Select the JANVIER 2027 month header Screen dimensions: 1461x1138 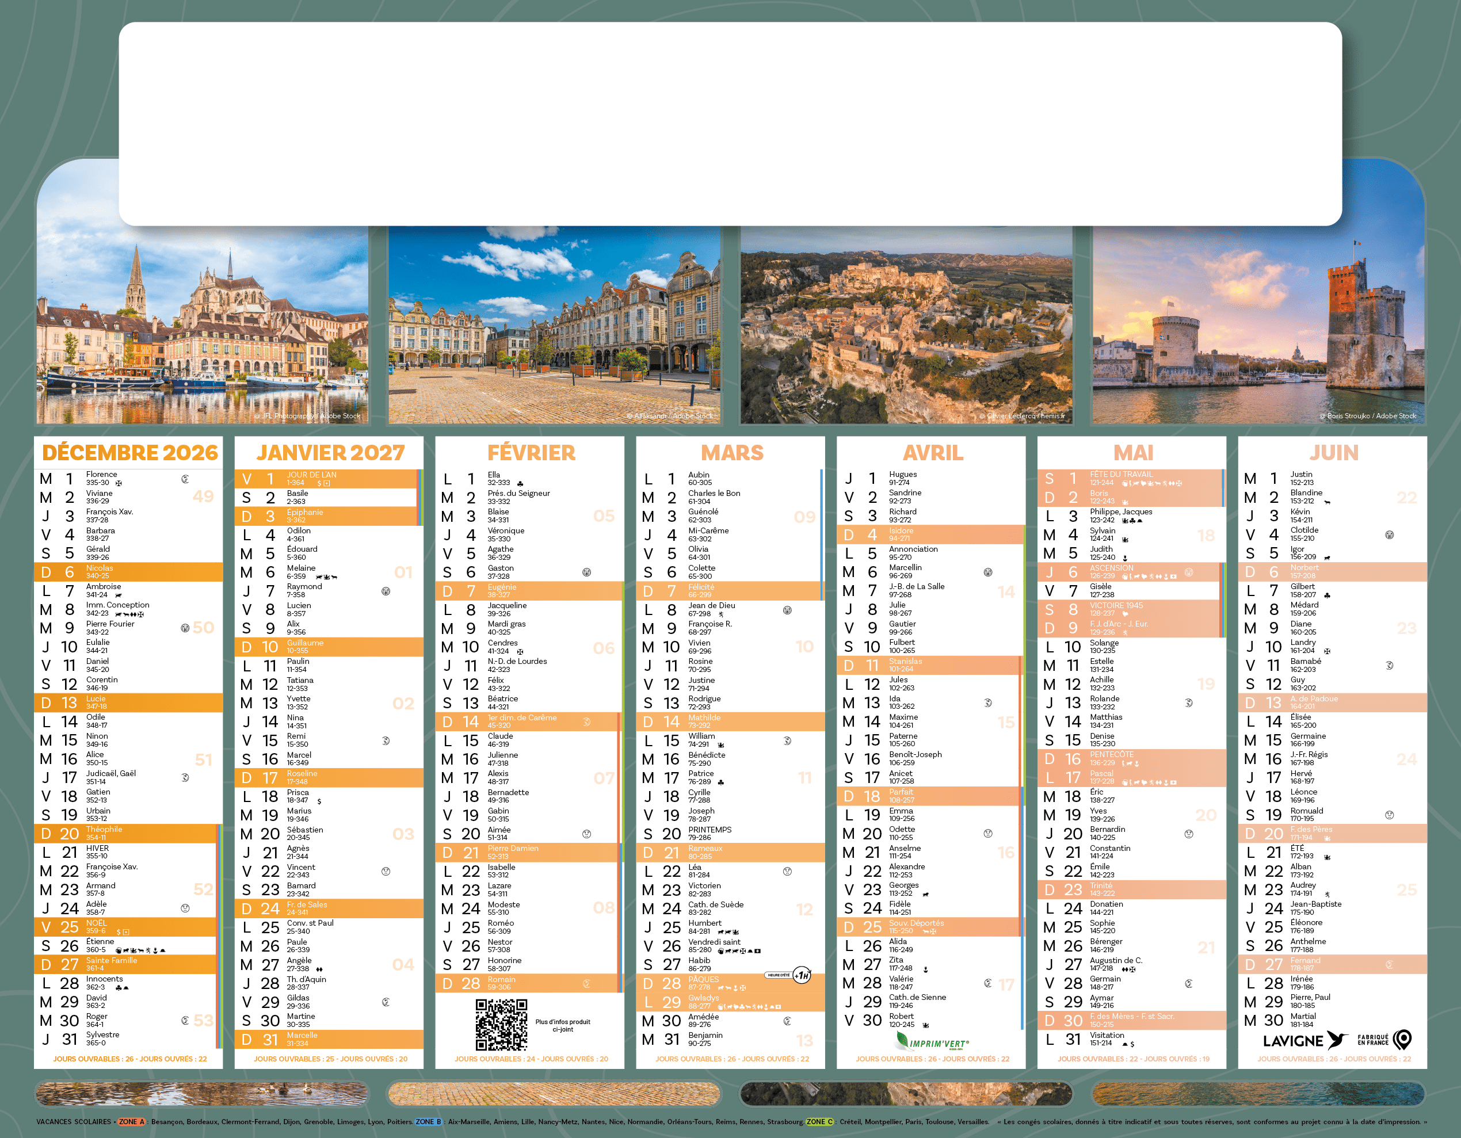[330, 453]
